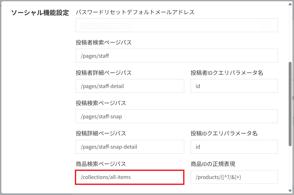Click the 投稿詳細ページパス label
Screen dimensions: 294x195
pyautogui.click(x=101, y=133)
